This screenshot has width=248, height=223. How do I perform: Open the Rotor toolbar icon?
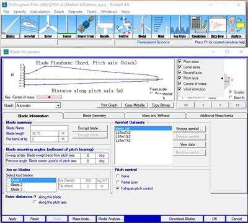coord(48,27)
